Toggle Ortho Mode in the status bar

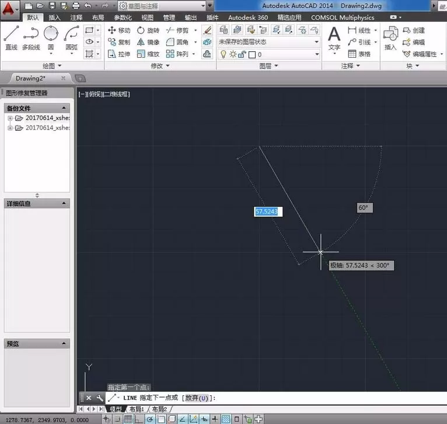point(139,419)
